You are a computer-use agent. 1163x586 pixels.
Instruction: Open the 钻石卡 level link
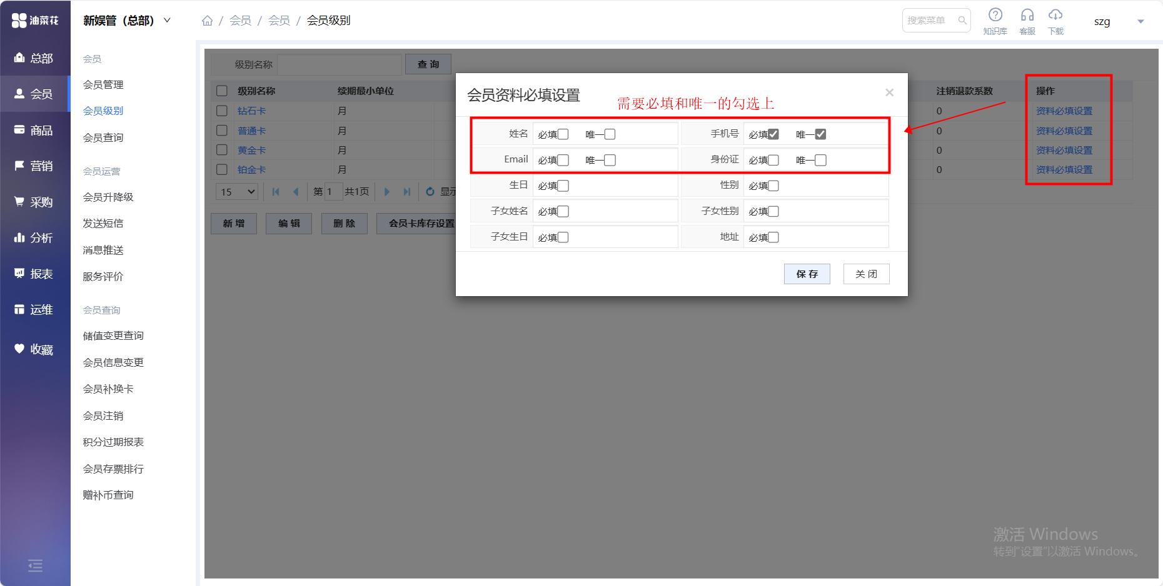click(x=251, y=111)
